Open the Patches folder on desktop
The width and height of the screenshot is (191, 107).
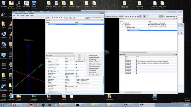point(64,97)
